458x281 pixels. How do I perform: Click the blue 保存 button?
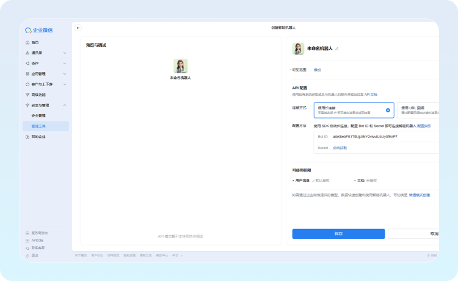(x=338, y=234)
